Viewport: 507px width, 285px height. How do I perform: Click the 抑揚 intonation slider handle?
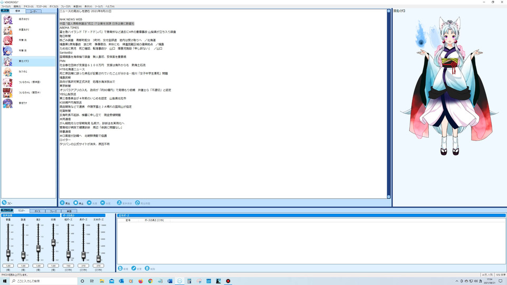[53, 243]
